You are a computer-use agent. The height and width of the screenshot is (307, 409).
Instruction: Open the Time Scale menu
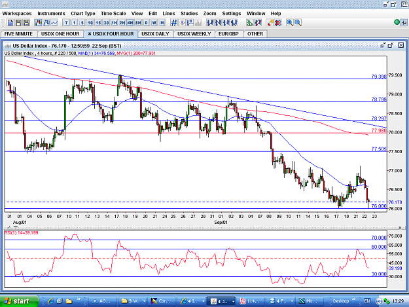[113, 14]
